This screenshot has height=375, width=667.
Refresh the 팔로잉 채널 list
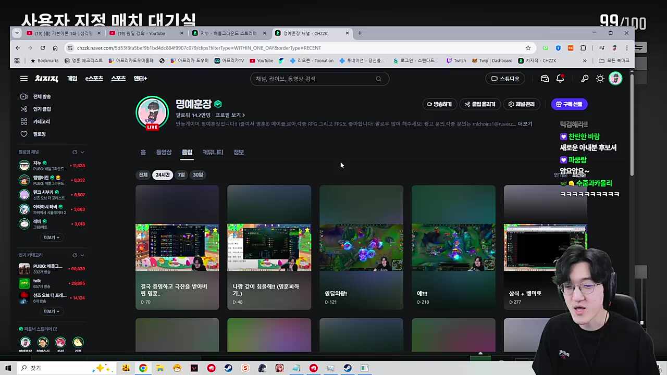[75, 152]
